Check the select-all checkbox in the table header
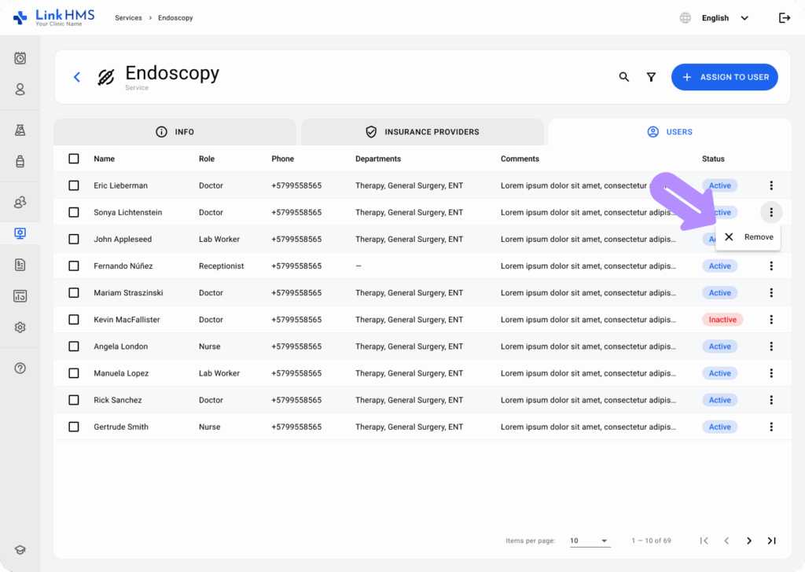The image size is (805, 572). pos(73,158)
